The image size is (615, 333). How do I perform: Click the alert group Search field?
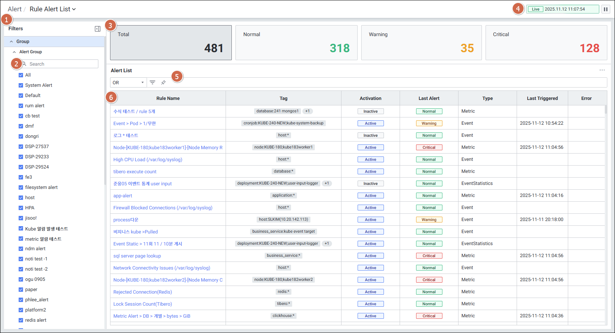pos(62,64)
